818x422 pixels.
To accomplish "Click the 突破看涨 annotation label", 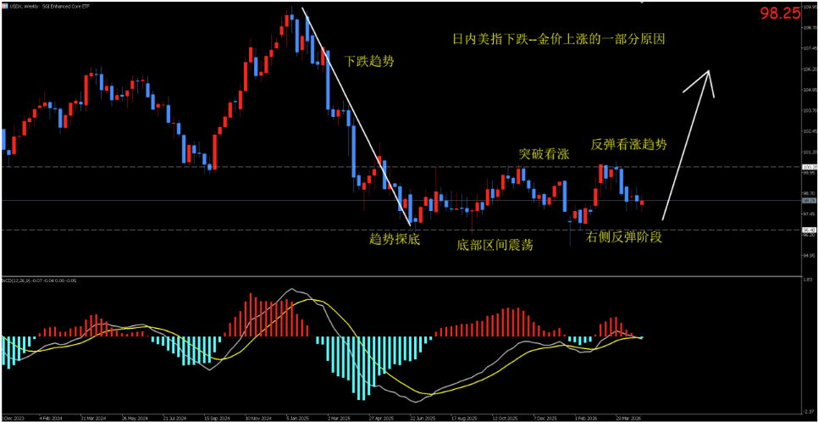I will [544, 154].
